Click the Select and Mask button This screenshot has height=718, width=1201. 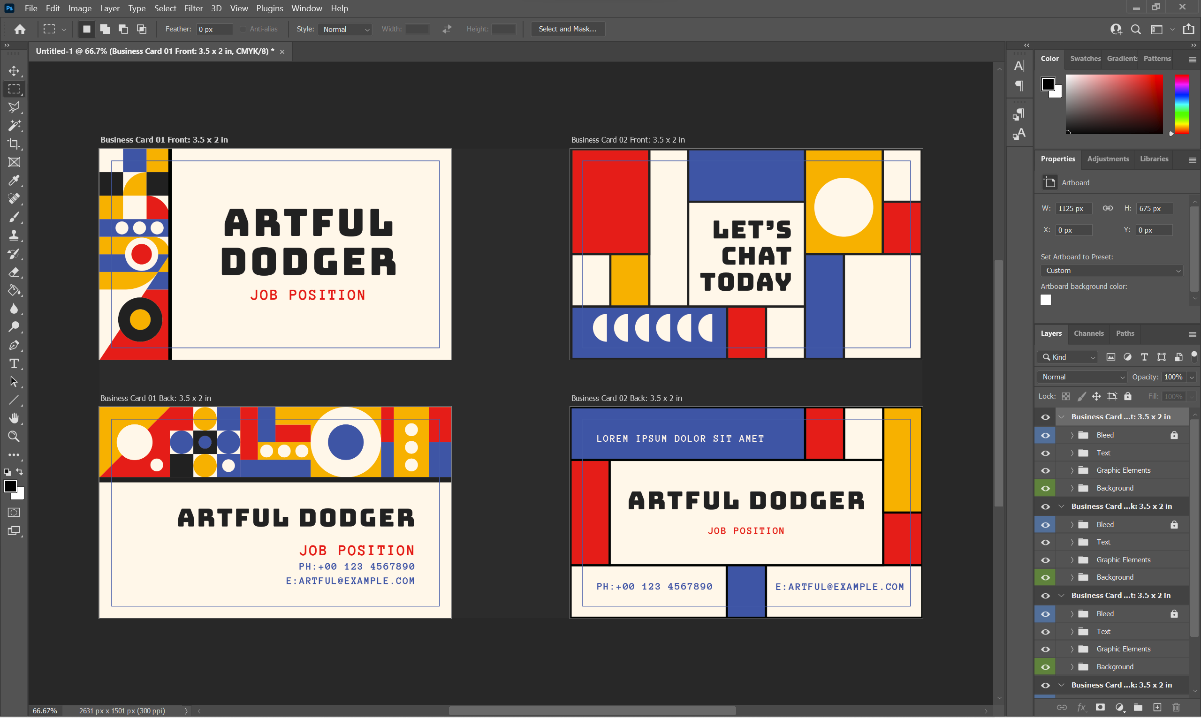[x=567, y=29]
